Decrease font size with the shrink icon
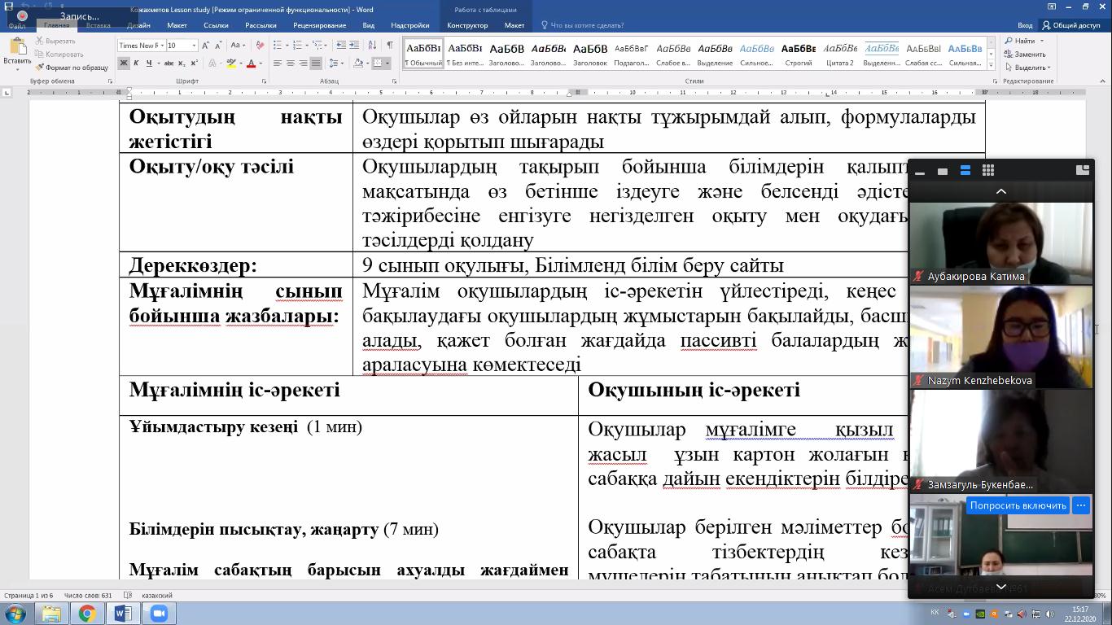Viewport: 1112px width, 625px height. (220, 46)
